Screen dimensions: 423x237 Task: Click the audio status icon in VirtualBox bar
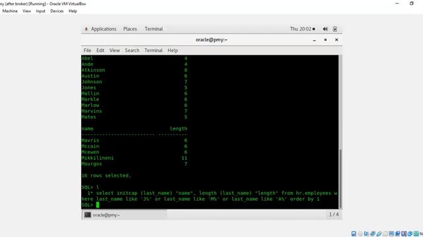pyautogui.click(x=366, y=234)
